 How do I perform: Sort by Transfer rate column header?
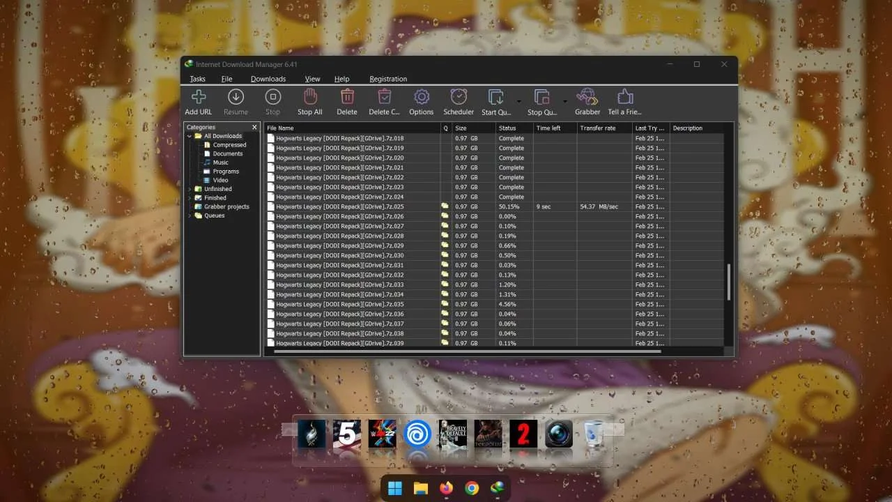(604, 128)
